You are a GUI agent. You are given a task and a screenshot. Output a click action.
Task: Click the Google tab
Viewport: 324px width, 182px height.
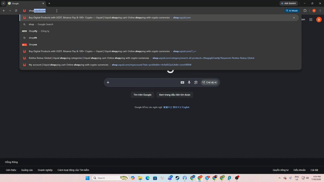26,4
